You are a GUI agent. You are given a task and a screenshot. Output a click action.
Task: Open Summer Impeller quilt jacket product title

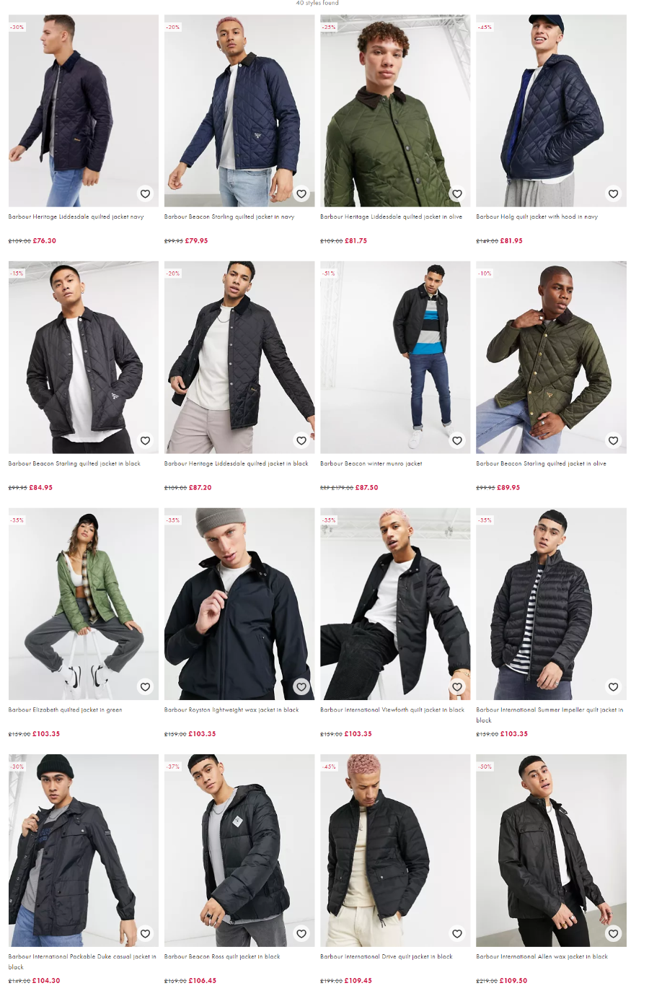pos(549,715)
